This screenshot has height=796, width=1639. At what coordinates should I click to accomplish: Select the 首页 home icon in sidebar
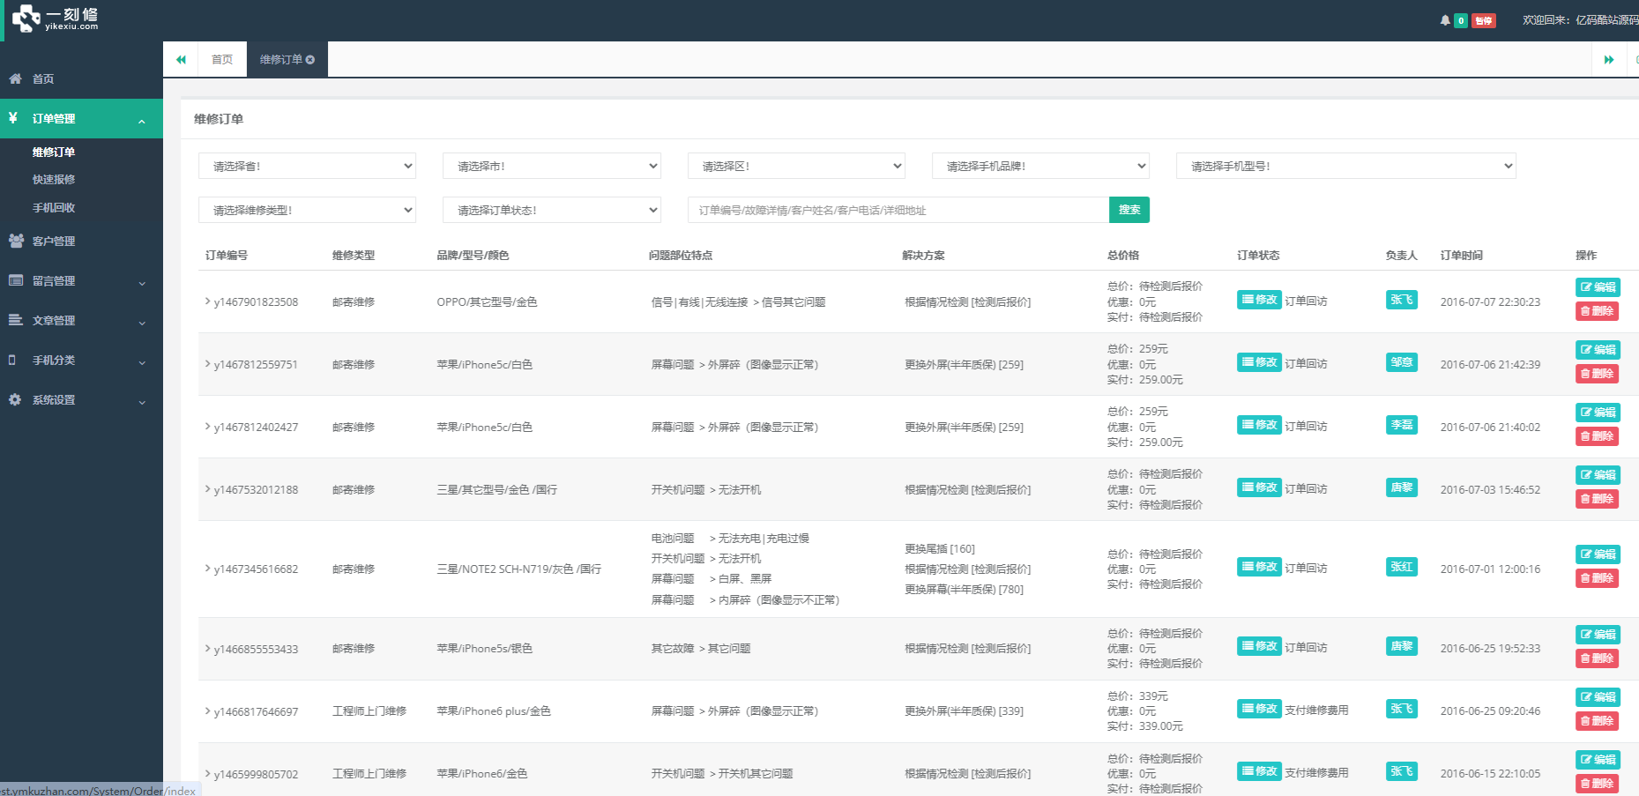pos(15,78)
